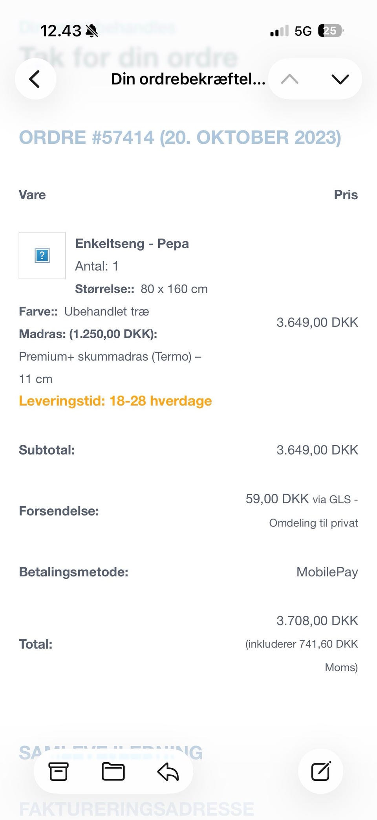377x820 pixels.
Task: Archive this email with the box icon
Action: (59, 771)
